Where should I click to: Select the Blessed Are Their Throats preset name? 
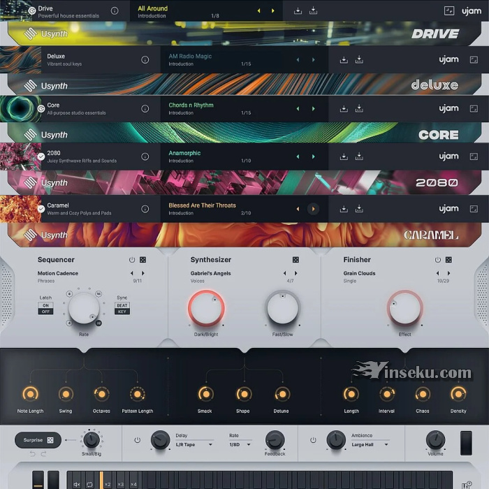point(202,205)
